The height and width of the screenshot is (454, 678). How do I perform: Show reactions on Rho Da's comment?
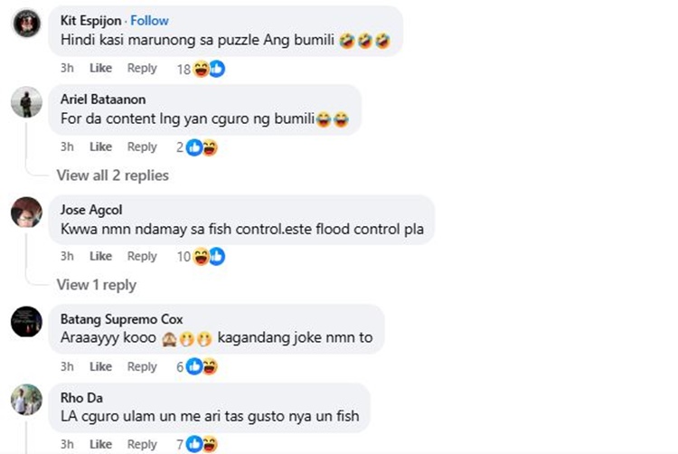202,444
